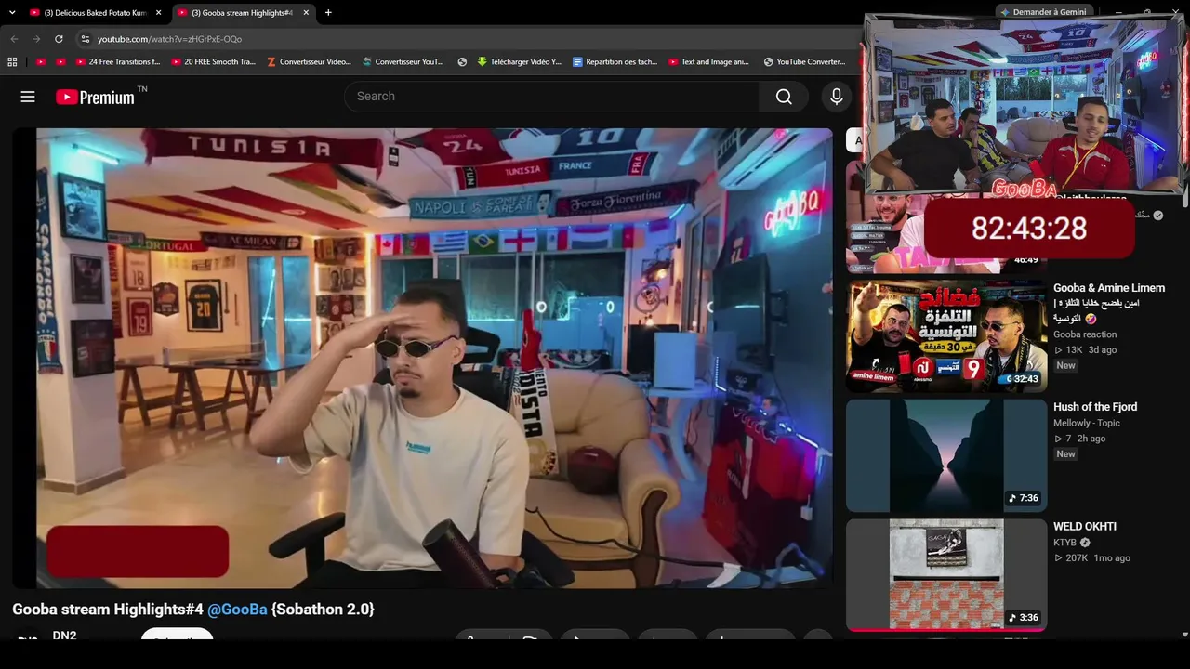Open the Chrome apps grid shortcut

(x=12, y=62)
